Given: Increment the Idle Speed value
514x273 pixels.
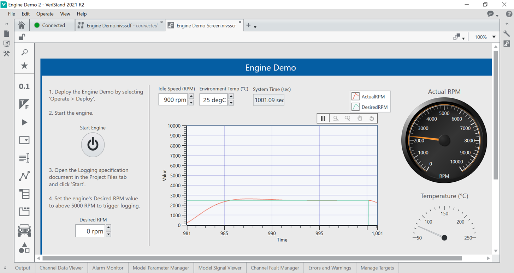Looking at the screenshot, I should pos(191,96).
